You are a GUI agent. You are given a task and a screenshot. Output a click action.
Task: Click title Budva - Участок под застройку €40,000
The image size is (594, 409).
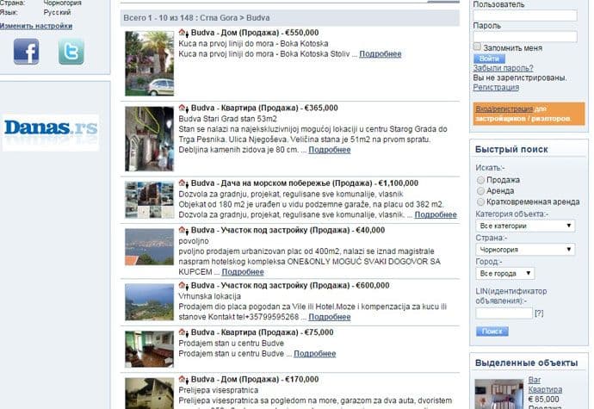point(288,231)
